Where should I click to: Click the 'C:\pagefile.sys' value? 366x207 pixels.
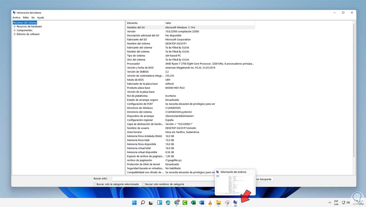(173, 160)
